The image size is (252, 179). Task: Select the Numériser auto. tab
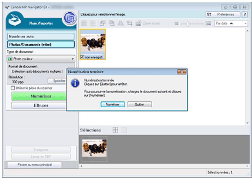tap(41, 37)
